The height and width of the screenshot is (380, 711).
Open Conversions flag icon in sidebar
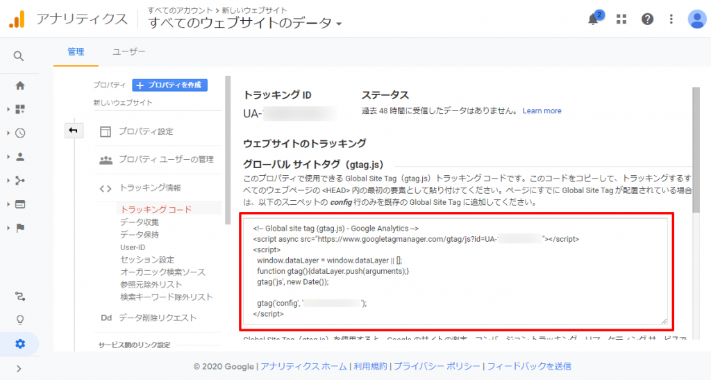20,228
